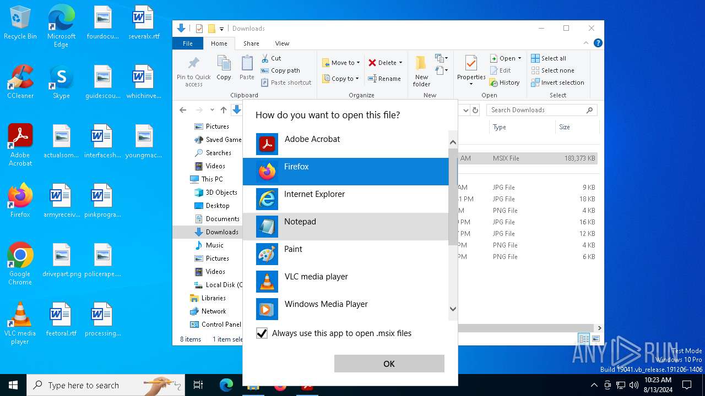
Task: Click the taskbar search box
Action: coord(106,385)
